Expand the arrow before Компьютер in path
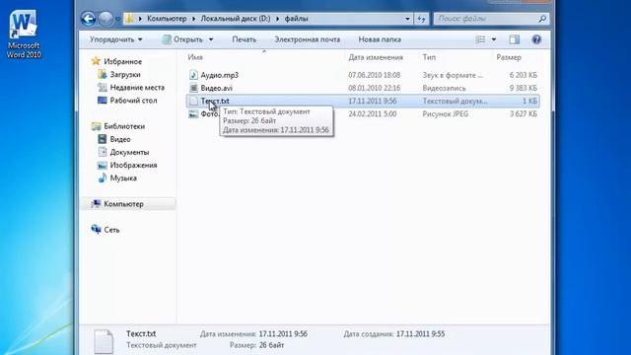The image size is (631, 355). click(140, 19)
